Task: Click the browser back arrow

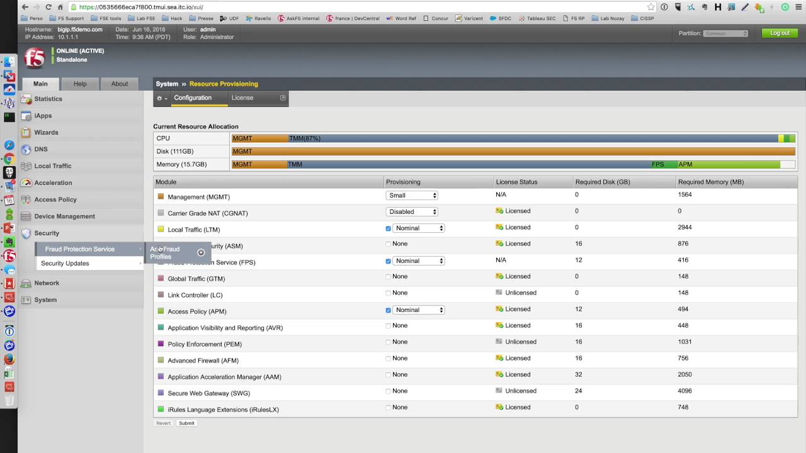Action: (25, 7)
